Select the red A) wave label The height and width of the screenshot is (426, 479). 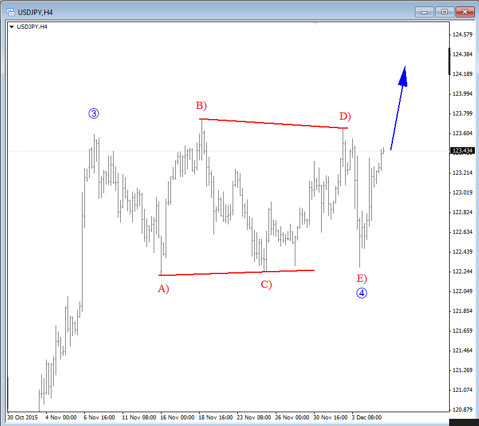tap(163, 288)
